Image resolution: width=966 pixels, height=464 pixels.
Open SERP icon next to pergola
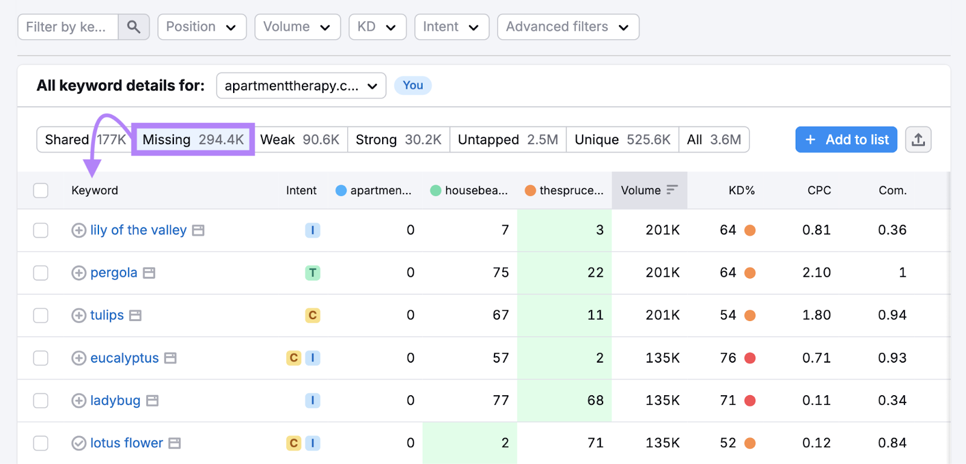coord(149,273)
